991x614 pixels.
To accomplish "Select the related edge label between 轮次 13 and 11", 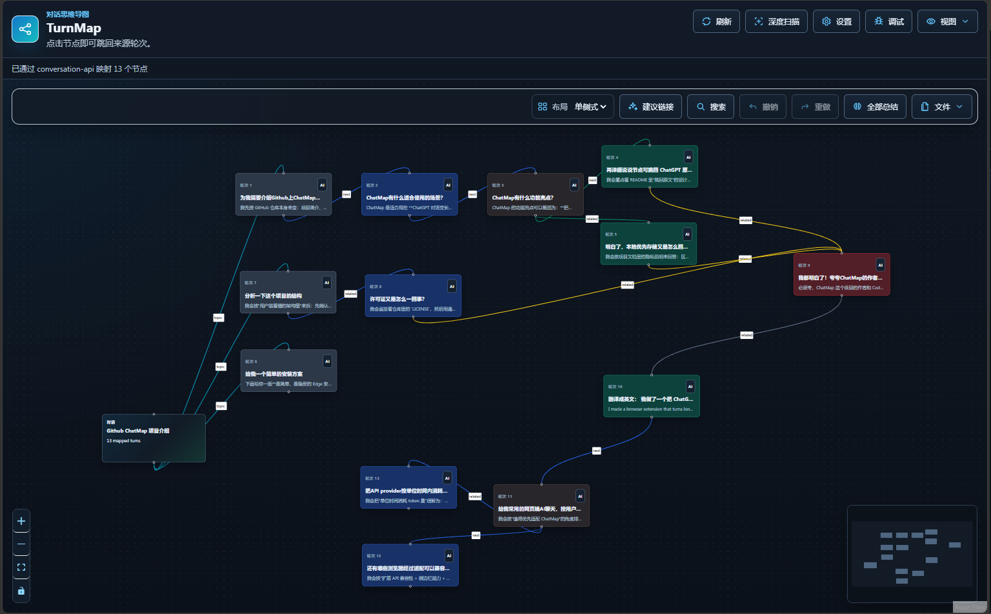I will click(x=475, y=496).
